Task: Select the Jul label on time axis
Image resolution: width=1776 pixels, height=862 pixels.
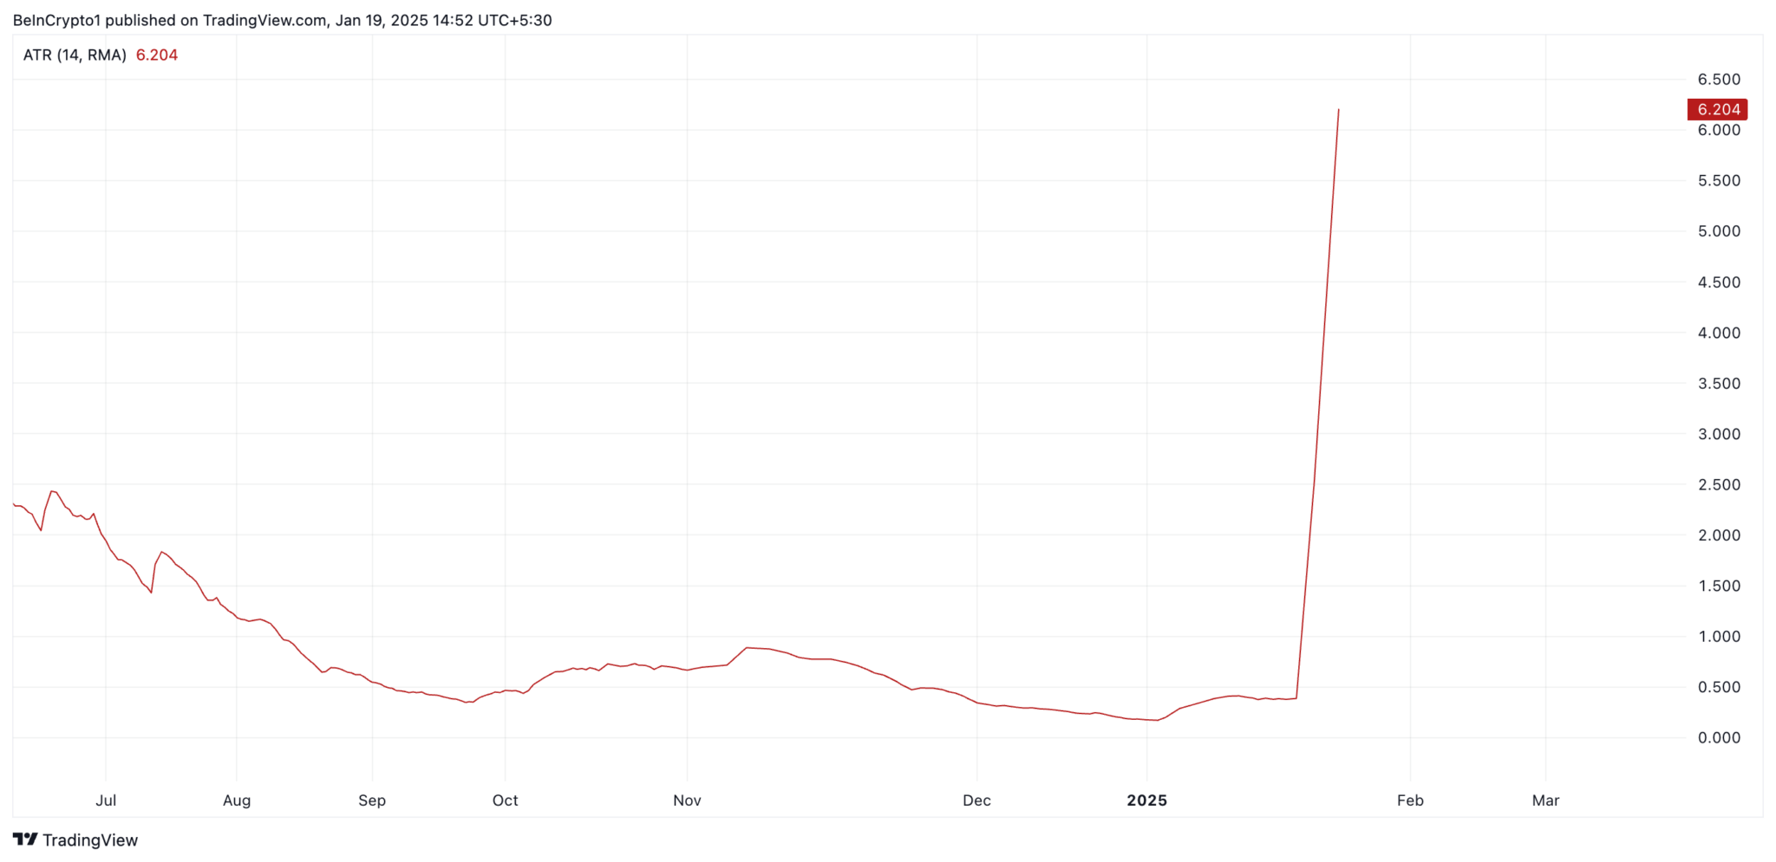Action: 106,800
